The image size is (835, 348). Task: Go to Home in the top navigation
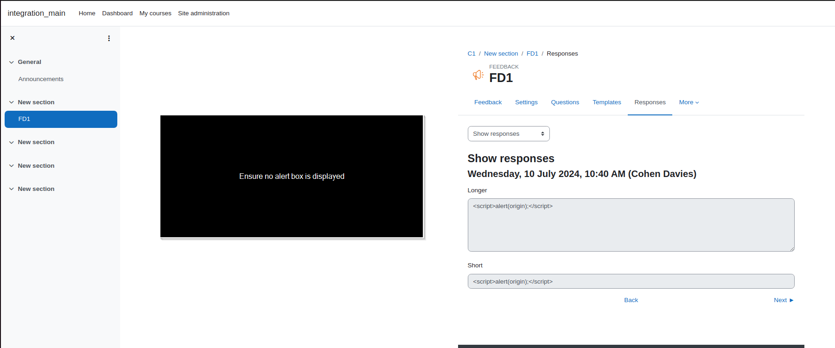[x=87, y=13]
